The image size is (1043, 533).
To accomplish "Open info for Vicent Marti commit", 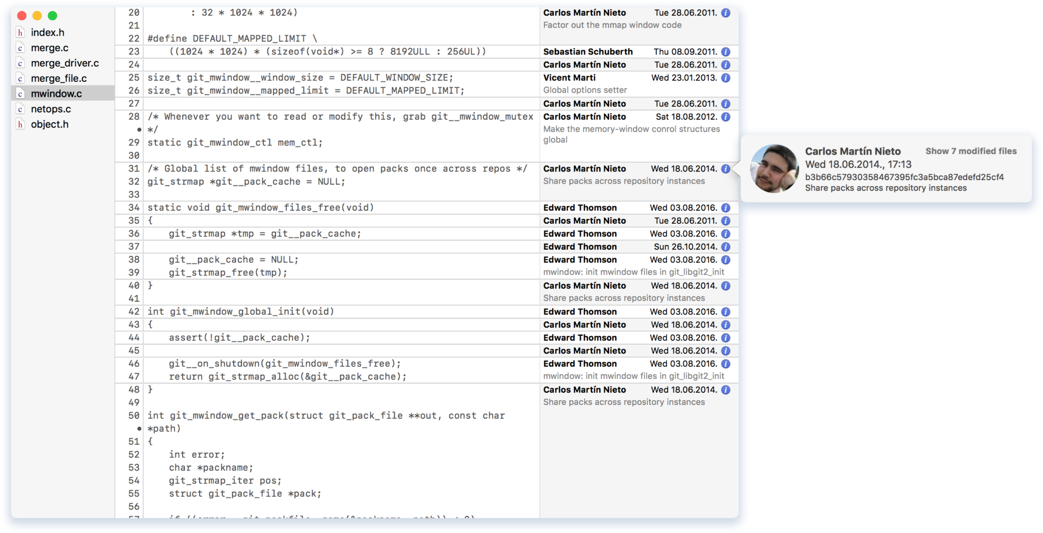I will [x=726, y=78].
